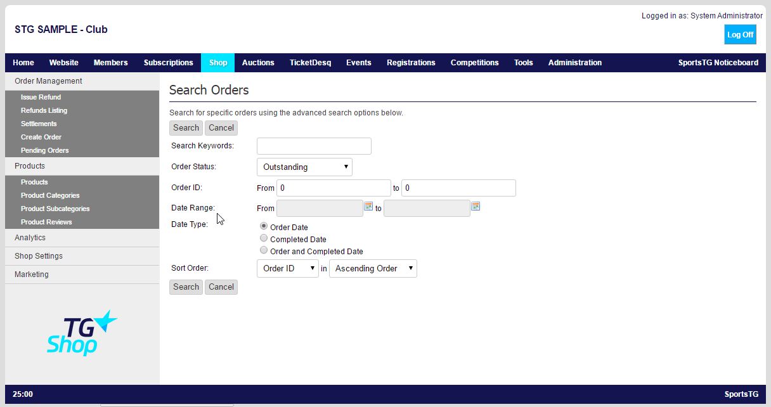Open Issue Refund in the sidebar
The height and width of the screenshot is (407, 771).
click(x=41, y=97)
